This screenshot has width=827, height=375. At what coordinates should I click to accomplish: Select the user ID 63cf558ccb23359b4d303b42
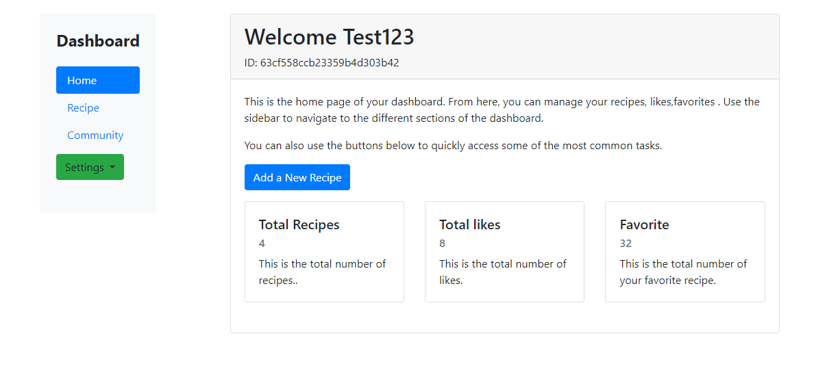point(330,63)
